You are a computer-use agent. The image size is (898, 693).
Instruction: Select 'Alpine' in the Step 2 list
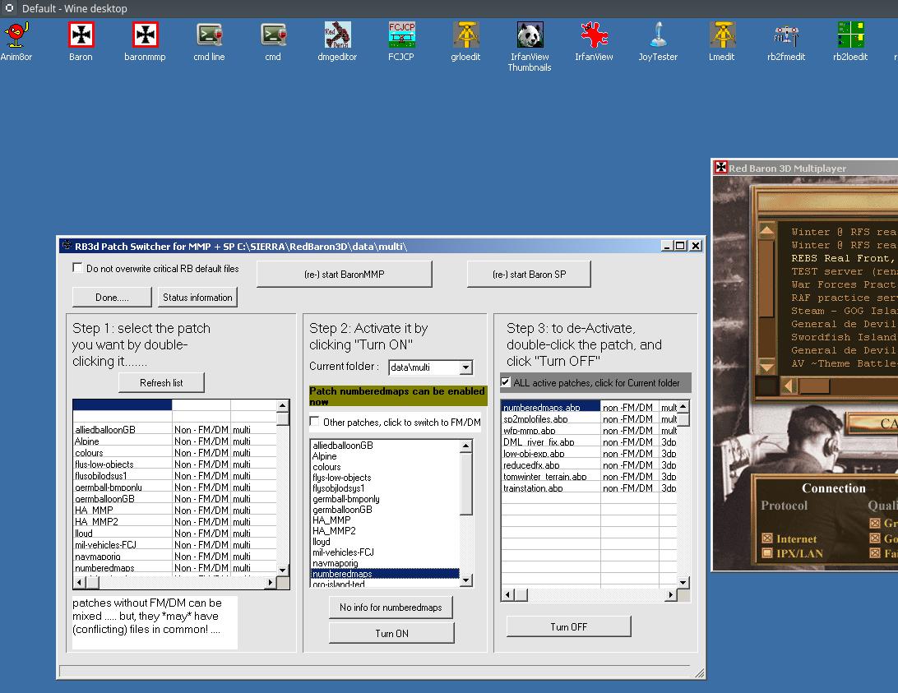(x=325, y=456)
